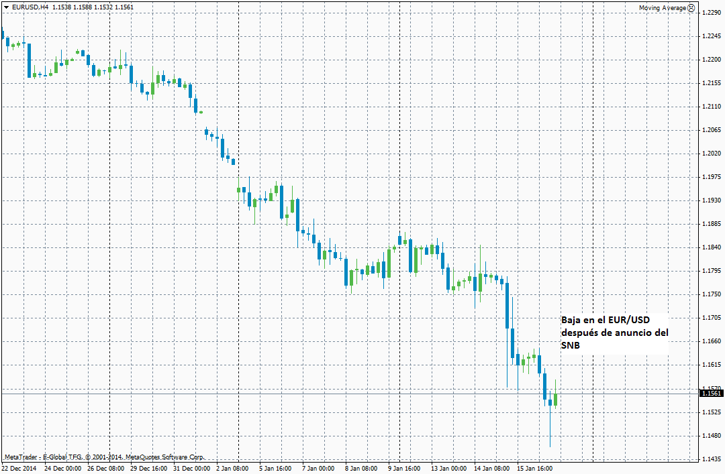Click the black triangle beside EURUSD,H4
Image resolution: width=725 pixels, height=474 pixels.
point(7,7)
